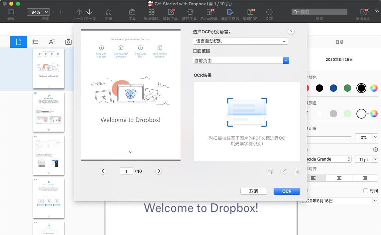Click the 取消 cancel button
This screenshot has height=235, width=381.
point(254,191)
